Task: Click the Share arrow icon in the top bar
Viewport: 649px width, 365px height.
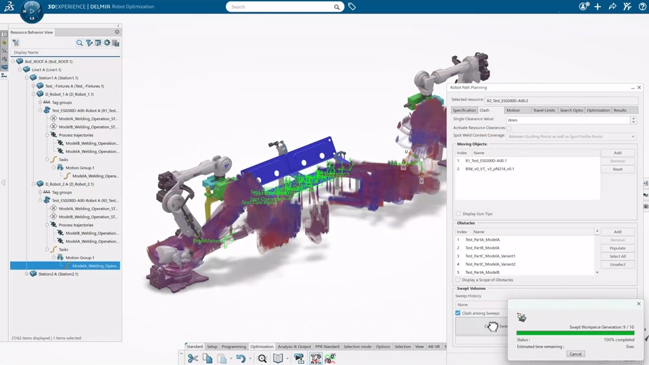Action: 612,6
